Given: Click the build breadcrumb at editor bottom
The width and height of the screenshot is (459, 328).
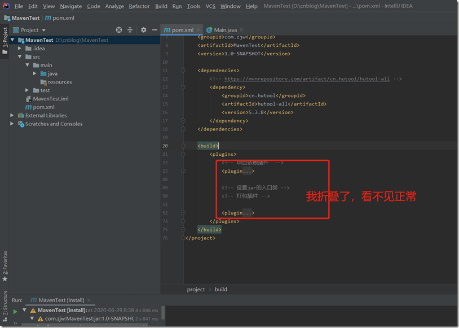Looking at the screenshot, I should (x=221, y=289).
